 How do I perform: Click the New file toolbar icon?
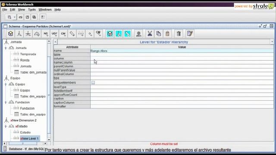coord(9,17)
